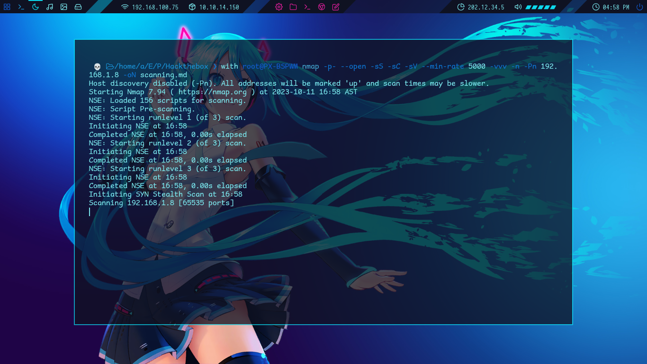Click the 202.12.34.5 target address

486,7
